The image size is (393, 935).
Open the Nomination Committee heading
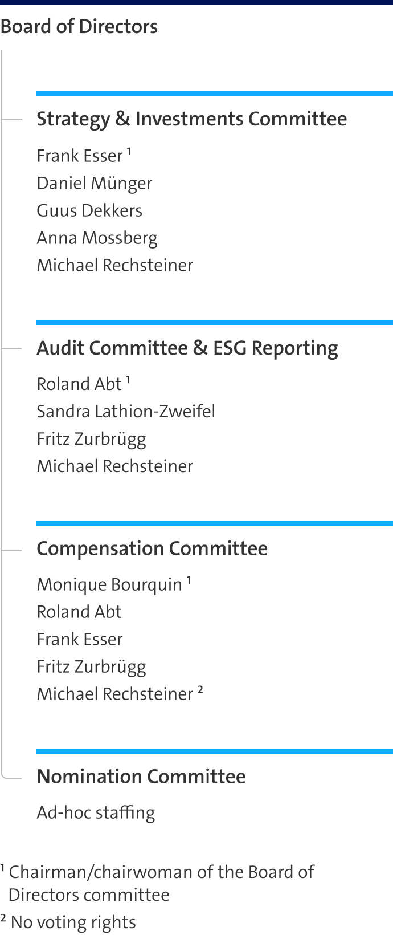[x=141, y=777]
